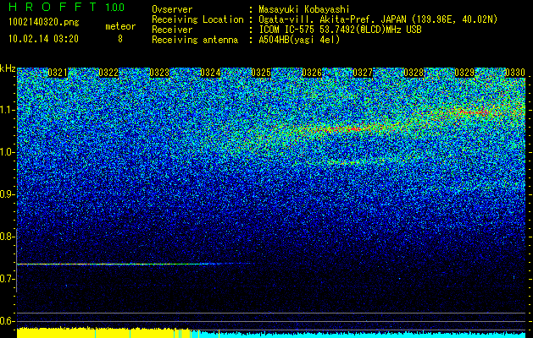The image size is (533, 338).
Task: Click the 0325 time marker
Action: pyautogui.click(x=261, y=73)
